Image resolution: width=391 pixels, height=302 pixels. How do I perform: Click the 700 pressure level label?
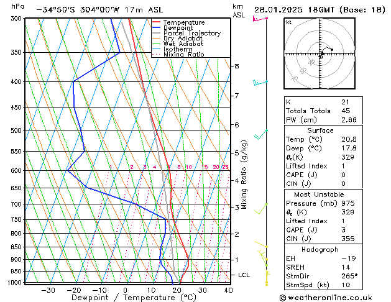pos(17,204)
